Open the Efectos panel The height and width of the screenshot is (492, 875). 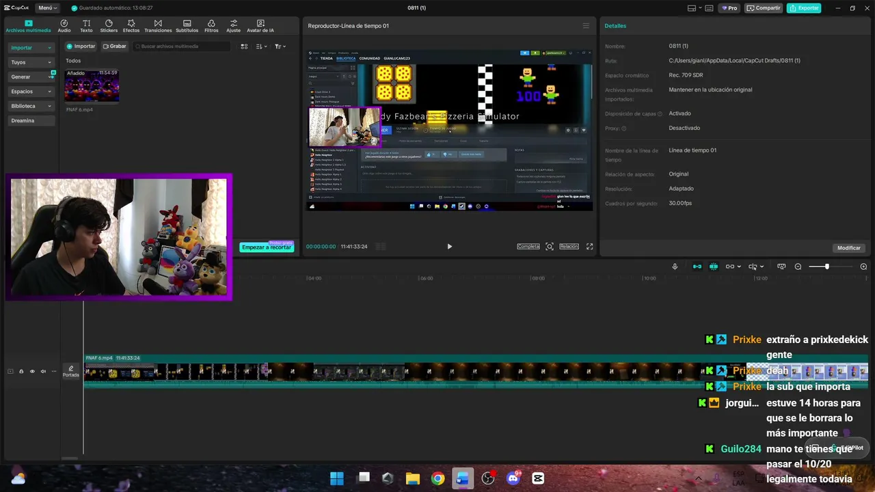(131, 26)
